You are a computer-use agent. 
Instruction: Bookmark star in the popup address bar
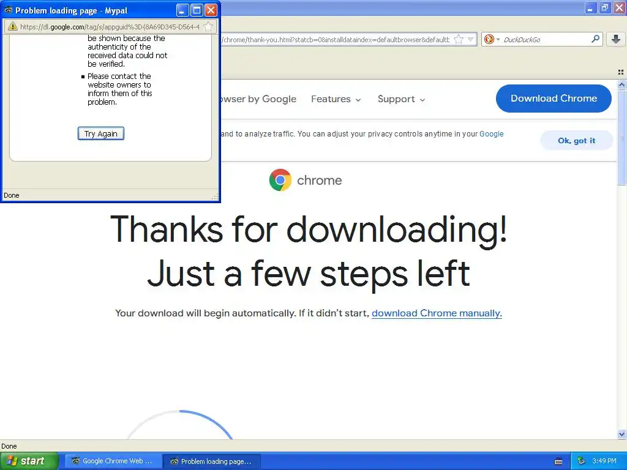pyautogui.click(x=208, y=27)
